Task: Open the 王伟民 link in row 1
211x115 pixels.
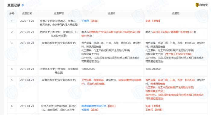Action: (85, 21)
